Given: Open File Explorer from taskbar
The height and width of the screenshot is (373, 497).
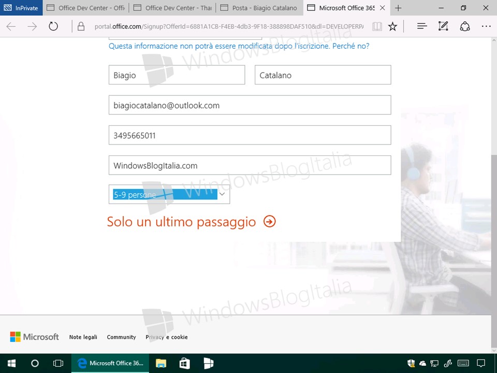Looking at the screenshot, I should pyautogui.click(x=161, y=363).
